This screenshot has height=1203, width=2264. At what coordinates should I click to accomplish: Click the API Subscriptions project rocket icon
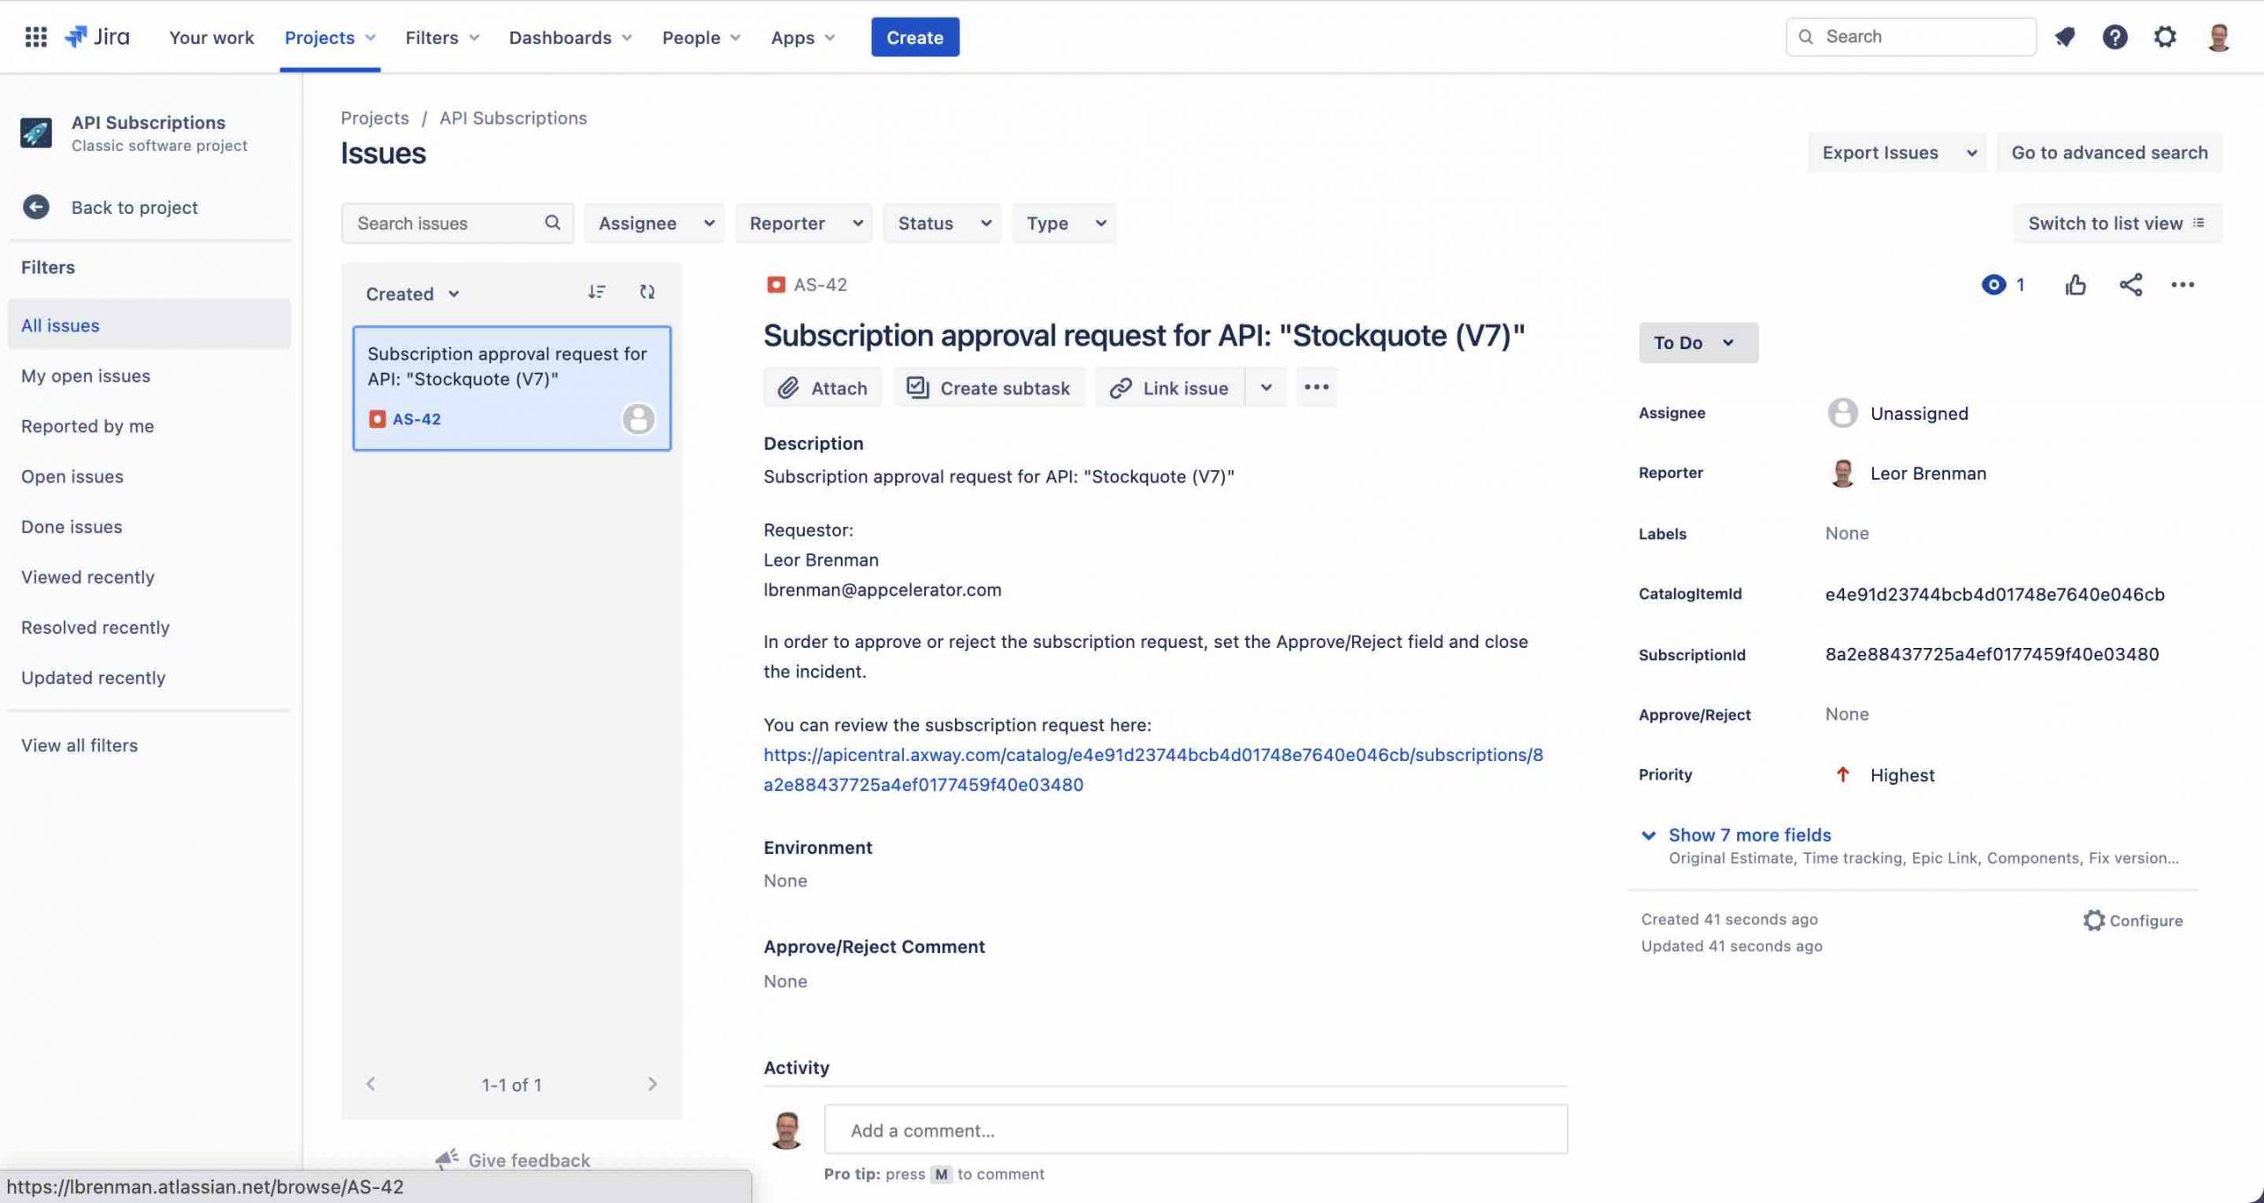click(x=36, y=133)
